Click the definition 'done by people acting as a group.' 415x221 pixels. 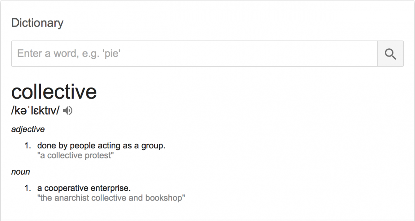click(101, 146)
